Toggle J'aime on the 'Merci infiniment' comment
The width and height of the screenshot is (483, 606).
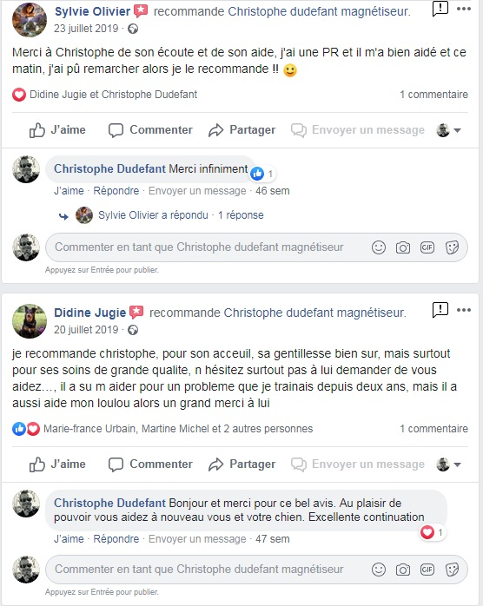pos(69,191)
